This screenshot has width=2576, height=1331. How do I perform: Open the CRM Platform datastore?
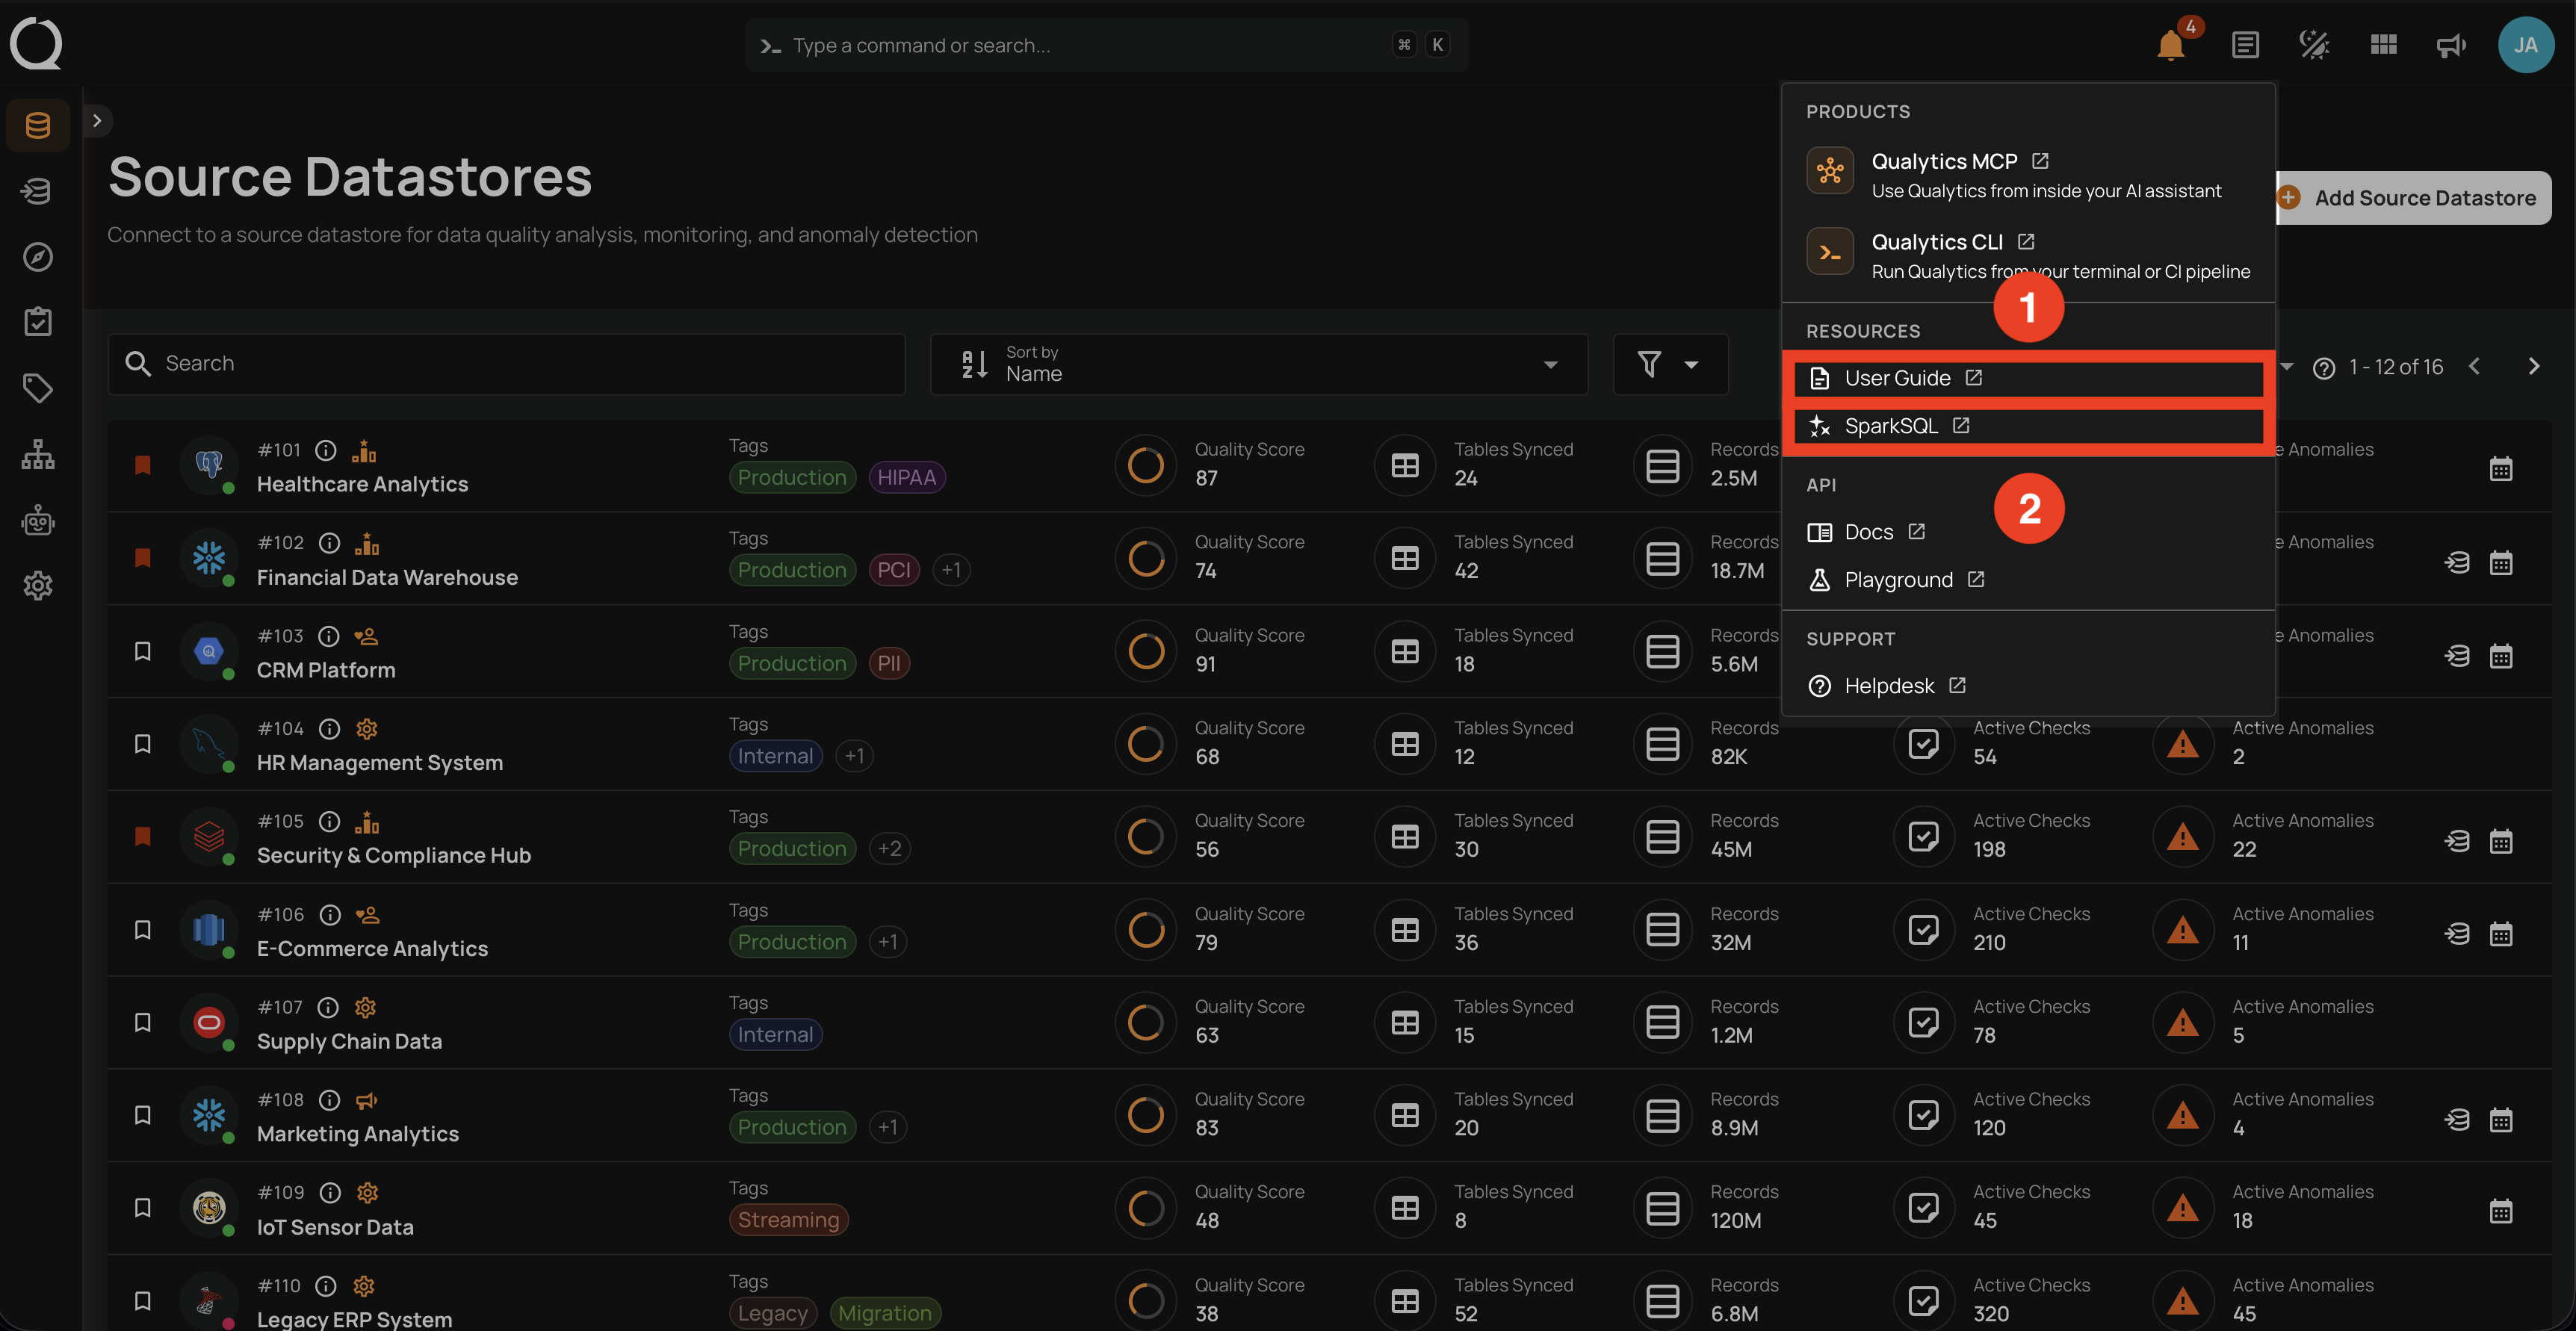(326, 671)
